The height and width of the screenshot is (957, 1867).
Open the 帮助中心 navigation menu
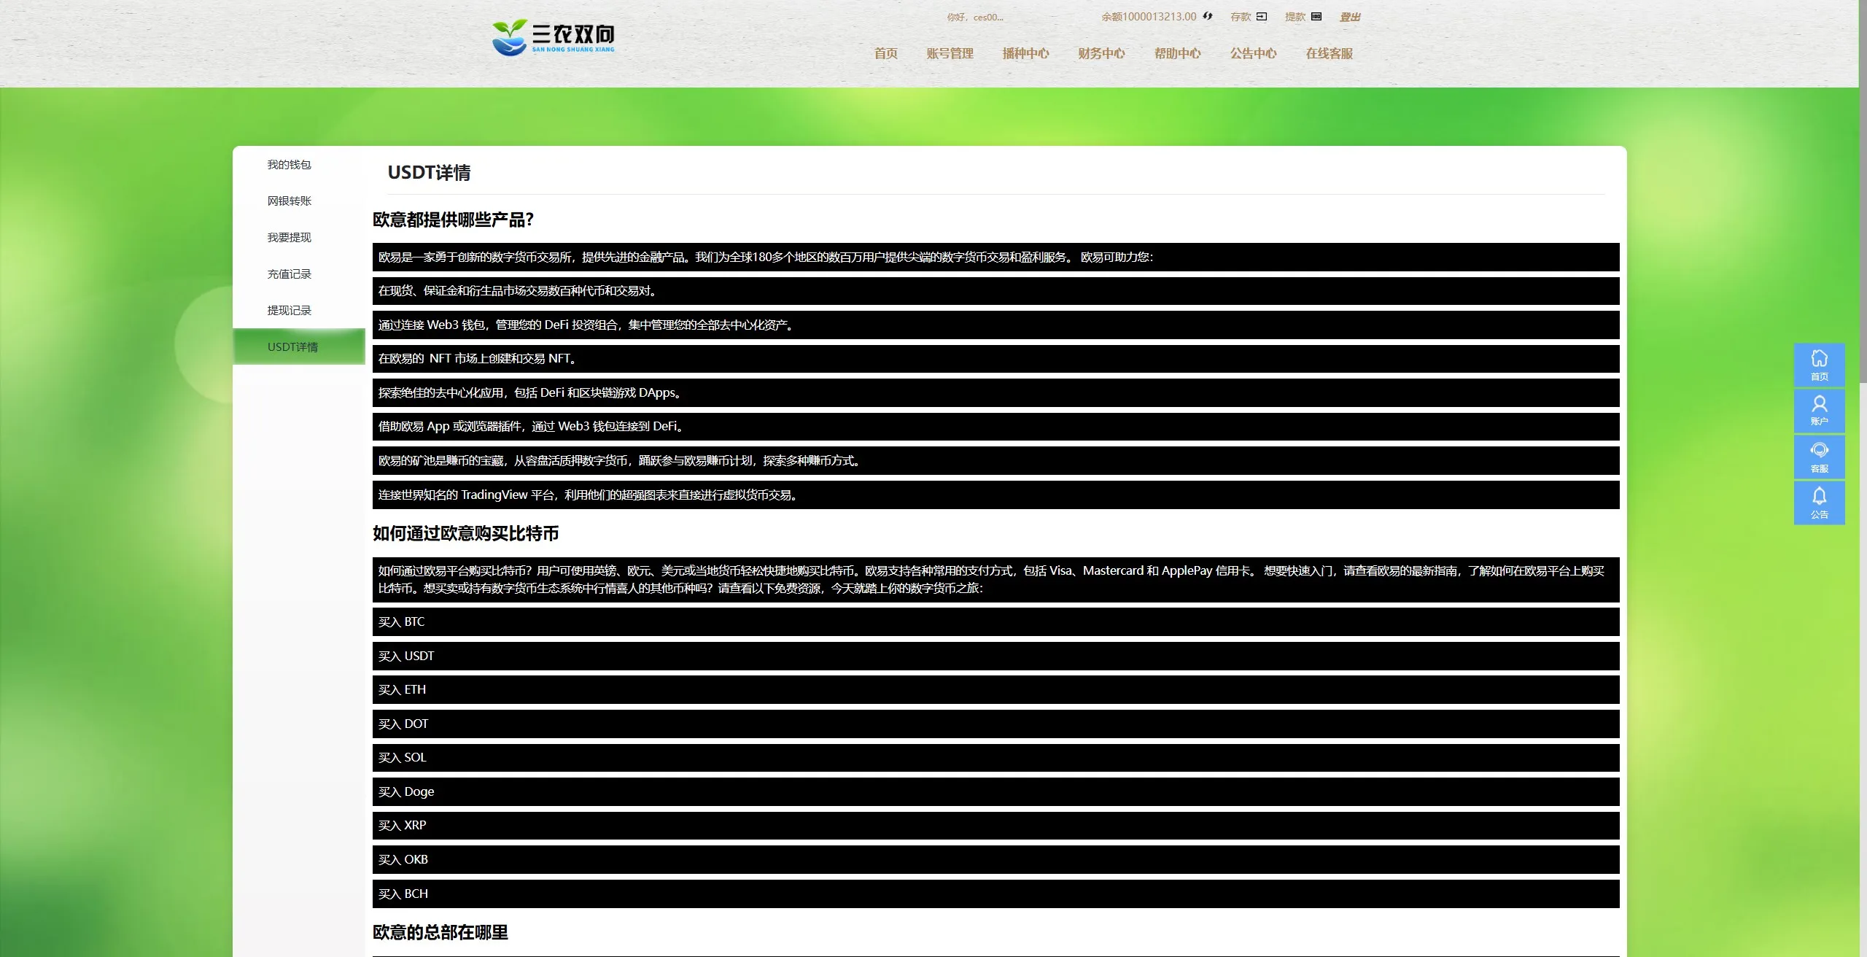tap(1177, 53)
